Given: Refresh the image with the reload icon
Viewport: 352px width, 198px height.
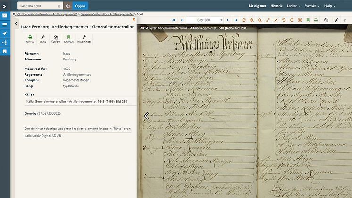Looking at the screenshot, I should click(x=244, y=20).
